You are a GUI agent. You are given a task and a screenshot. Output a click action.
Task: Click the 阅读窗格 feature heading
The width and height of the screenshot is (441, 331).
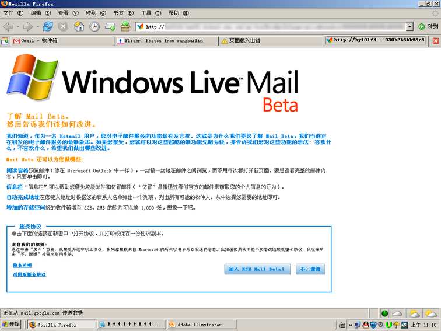pyautogui.click(x=17, y=170)
